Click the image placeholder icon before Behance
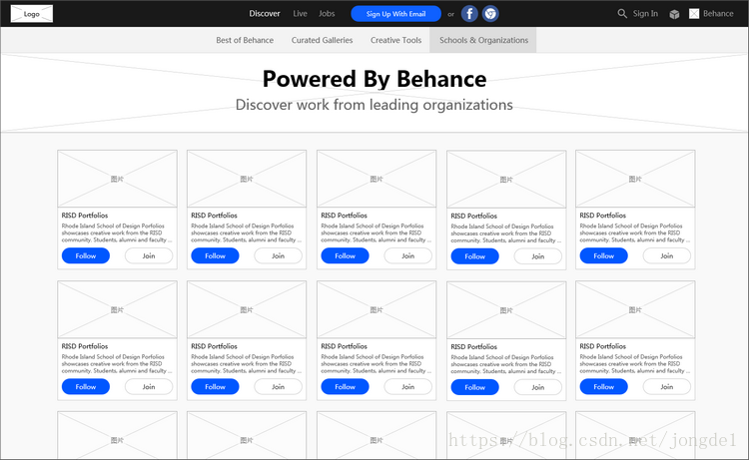Viewport: 749px width, 460px height. pos(694,14)
